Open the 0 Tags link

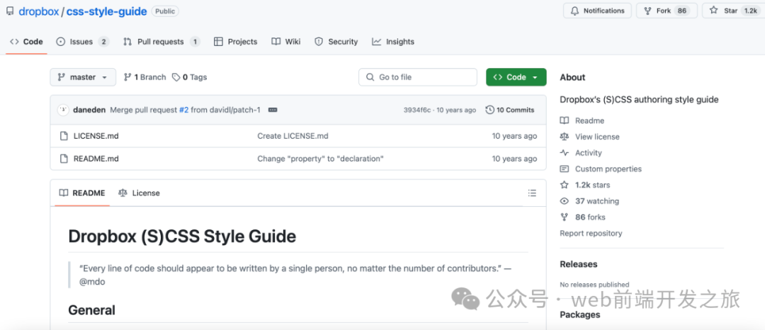(190, 77)
